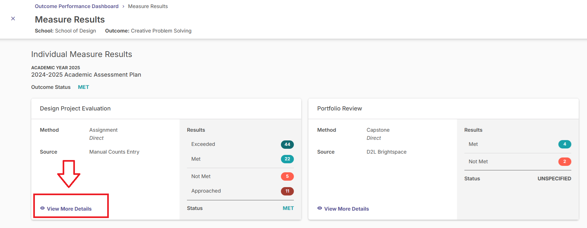Viewport: 587px width, 228px height.
Task: Click Portfolio Review Not Met badge 2
Action: pos(565,162)
